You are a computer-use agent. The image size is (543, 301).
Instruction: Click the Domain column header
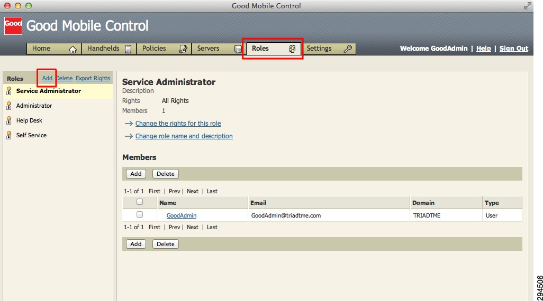click(x=446, y=203)
